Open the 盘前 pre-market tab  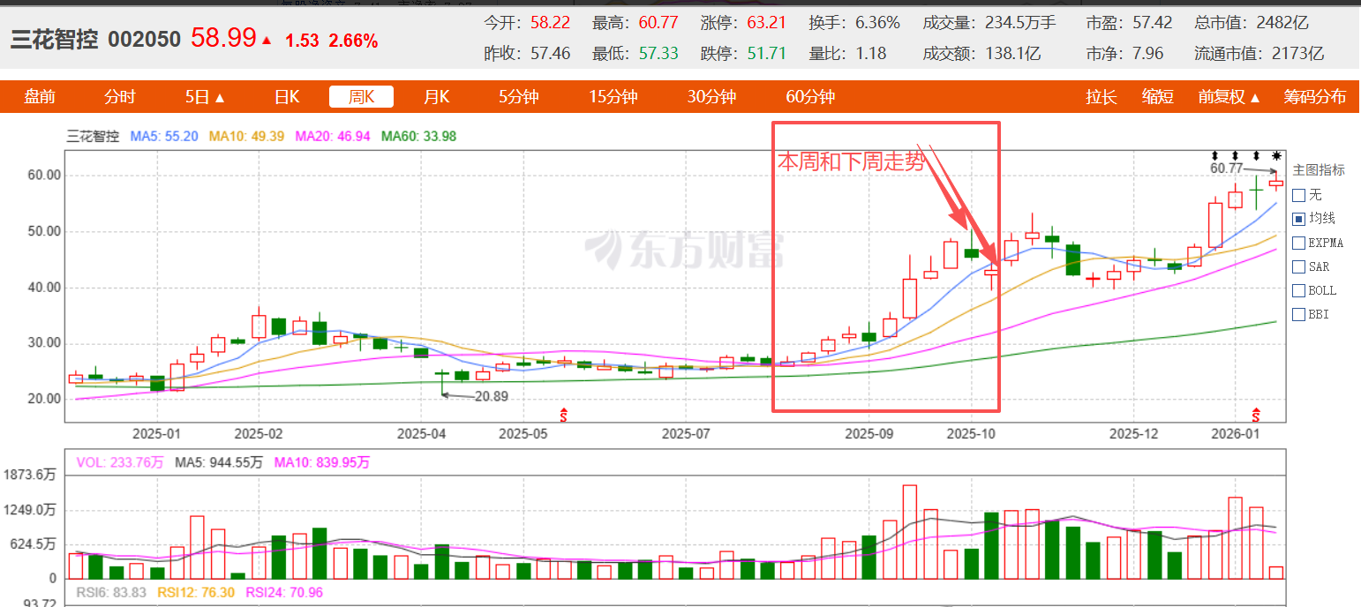click(x=40, y=97)
